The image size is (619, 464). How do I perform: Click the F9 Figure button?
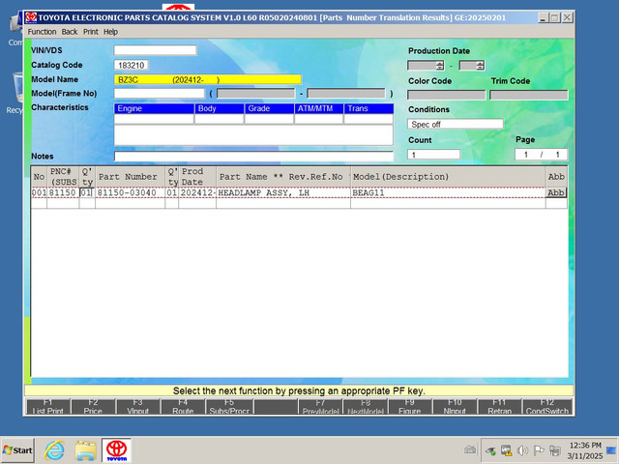[x=410, y=407]
